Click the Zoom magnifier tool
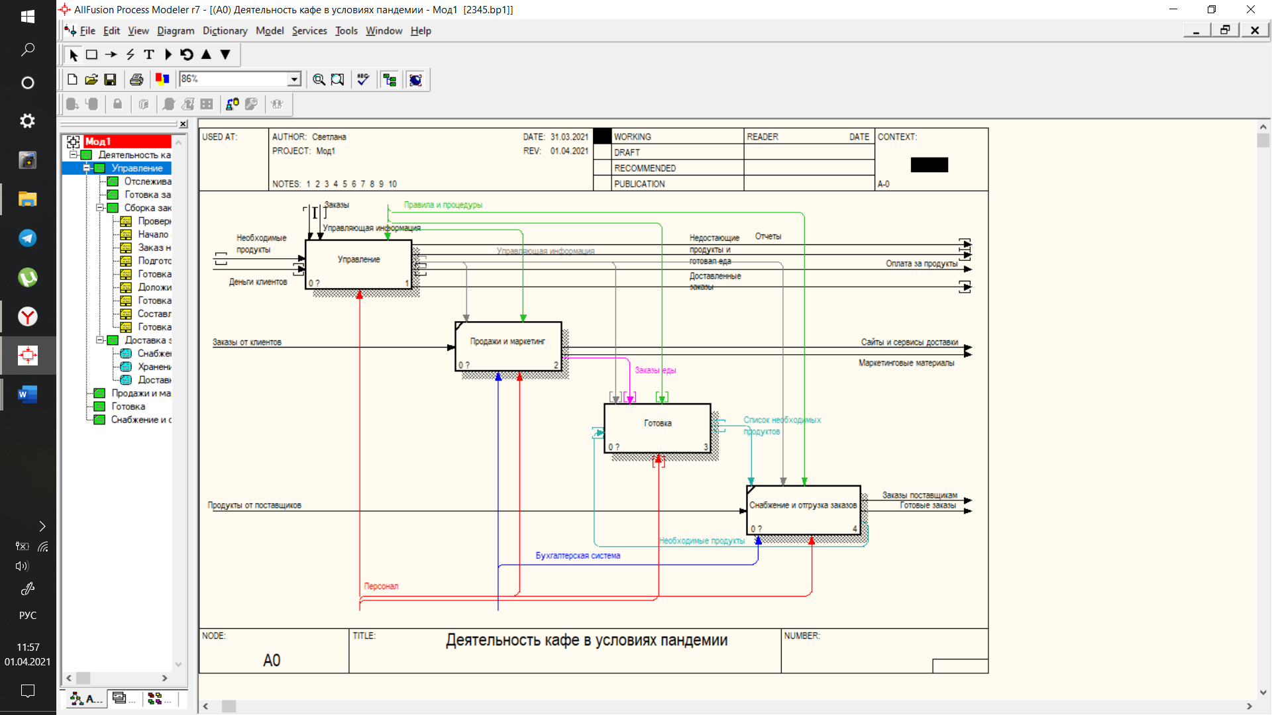 319,79
